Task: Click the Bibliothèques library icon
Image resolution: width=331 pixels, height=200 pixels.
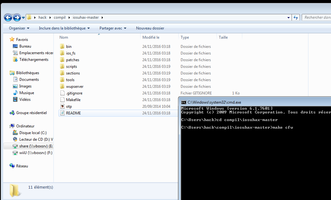Action: 12,73
